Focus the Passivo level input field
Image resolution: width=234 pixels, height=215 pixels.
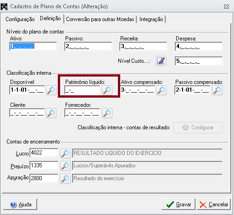pyautogui.click(x=88, y=46)
